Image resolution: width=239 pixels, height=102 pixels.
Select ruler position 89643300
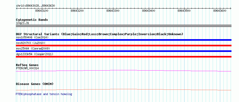tap(113, 11)
